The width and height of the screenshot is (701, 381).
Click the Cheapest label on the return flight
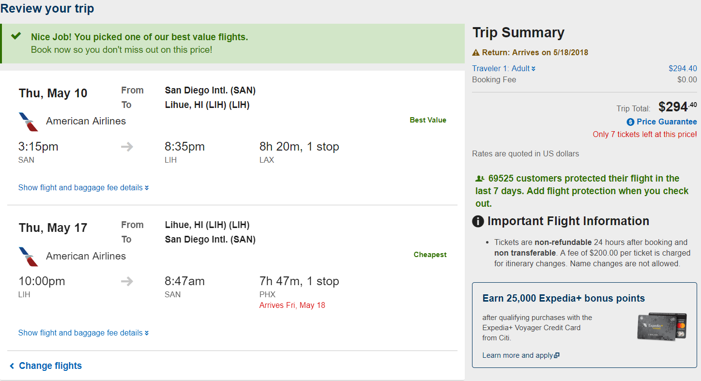430,255
